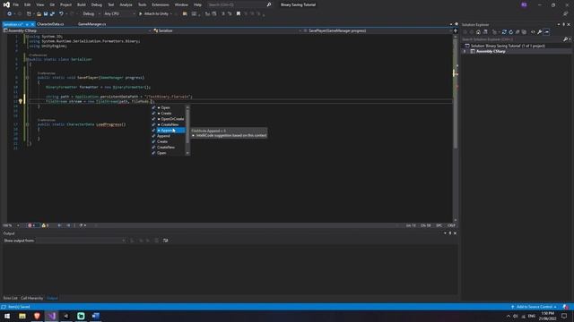
Task: Open the Extensions menu
Action: coord(161,4)
